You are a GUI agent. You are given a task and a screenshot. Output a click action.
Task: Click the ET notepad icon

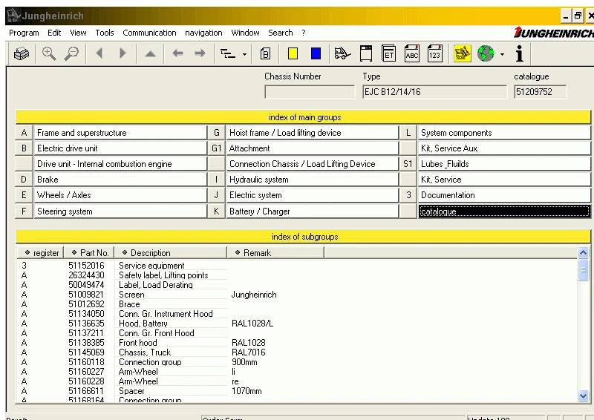point(388,53)
